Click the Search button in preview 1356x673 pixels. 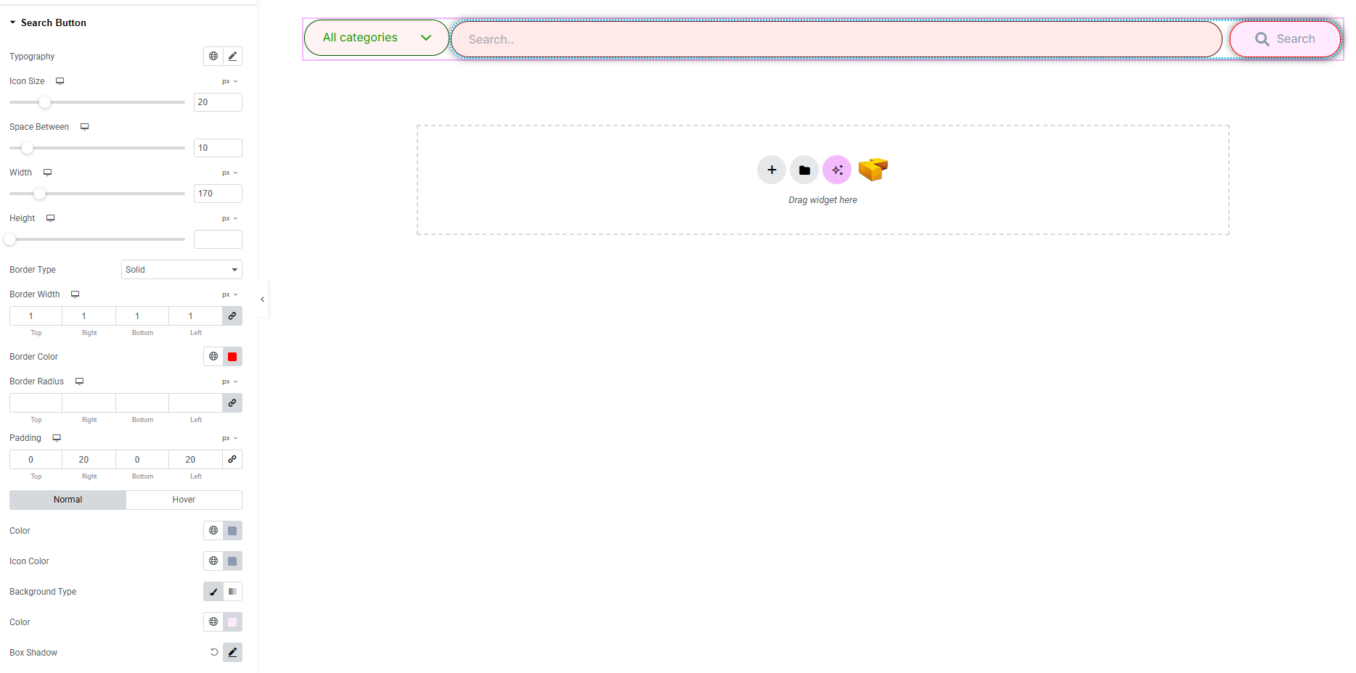(x=1285, y=39)
